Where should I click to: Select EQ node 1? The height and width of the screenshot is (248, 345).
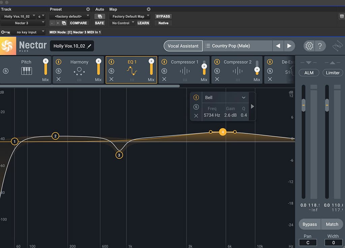pyautogui.click(x=14, y=141)
